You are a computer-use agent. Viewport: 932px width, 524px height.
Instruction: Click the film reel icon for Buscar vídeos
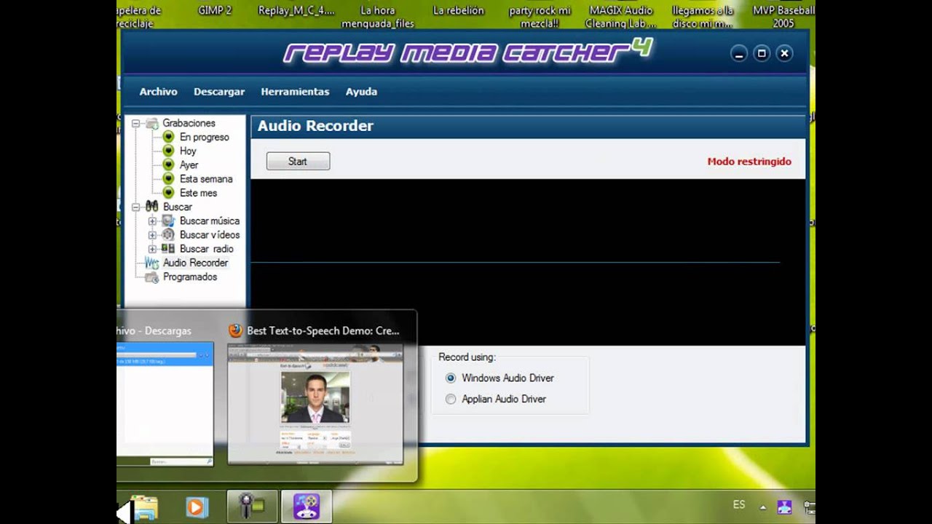[x=168, y=234]
